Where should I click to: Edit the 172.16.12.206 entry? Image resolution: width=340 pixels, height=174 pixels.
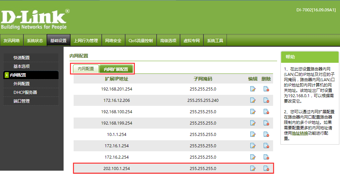point(253,100)
